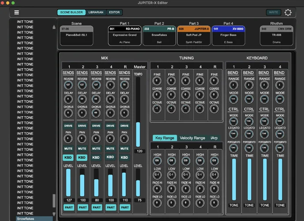Click the Tuning Part 1 fine knob

pos(157,81)
